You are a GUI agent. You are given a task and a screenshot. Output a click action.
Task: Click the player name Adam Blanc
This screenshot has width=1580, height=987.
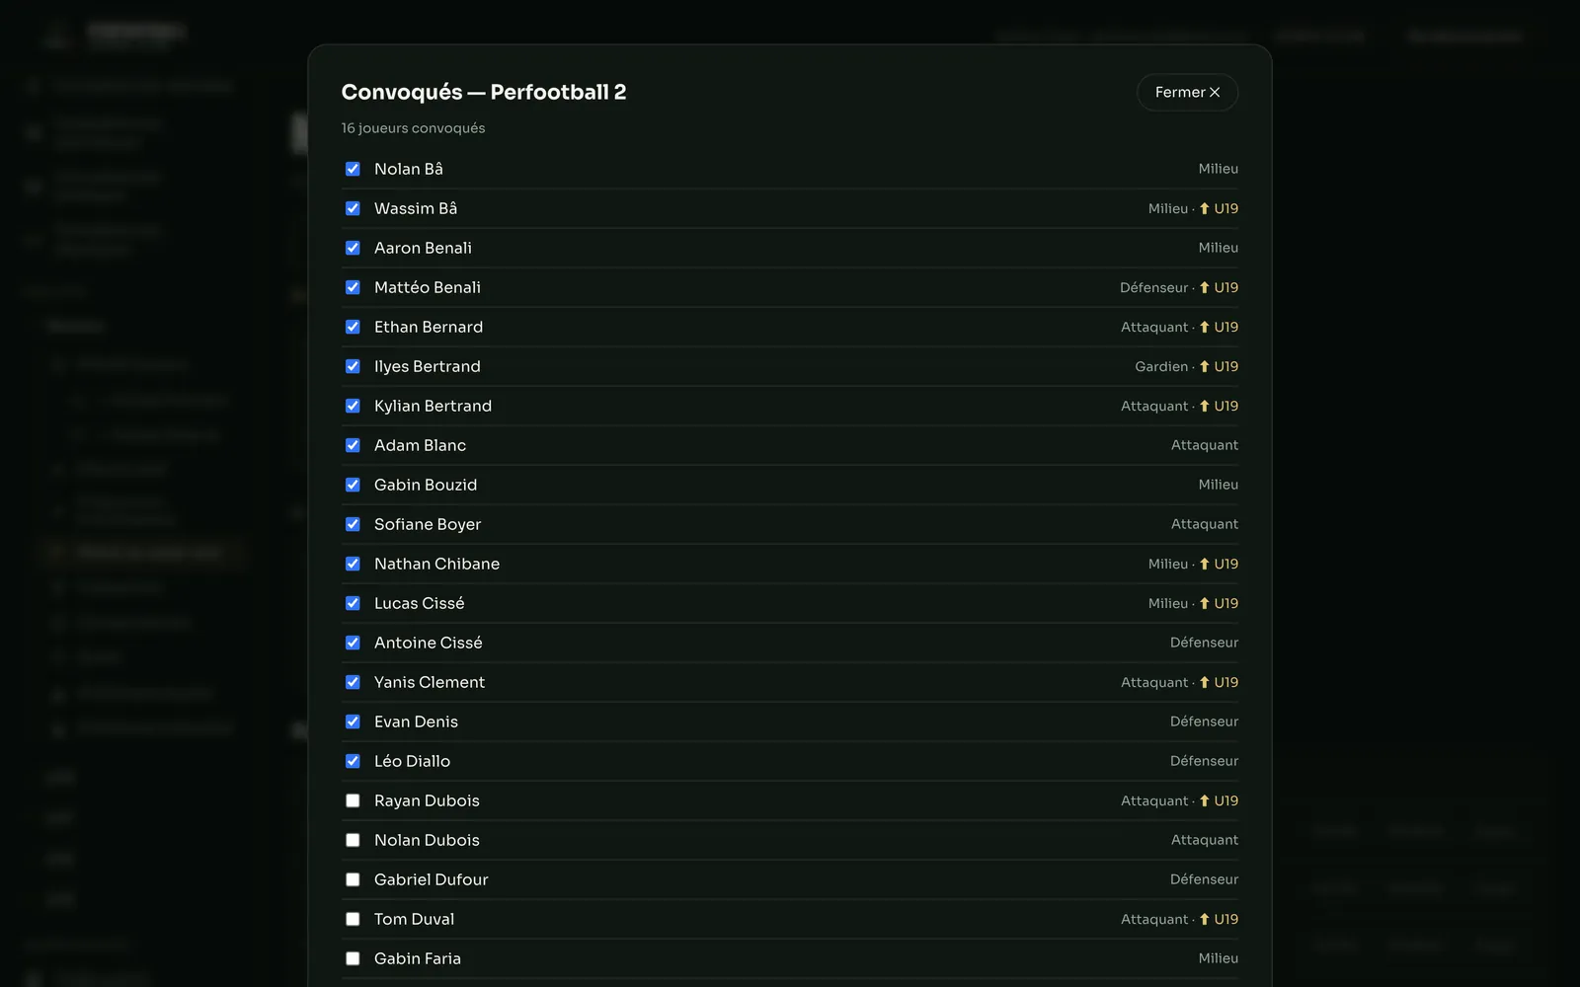(x=420, y=445)
